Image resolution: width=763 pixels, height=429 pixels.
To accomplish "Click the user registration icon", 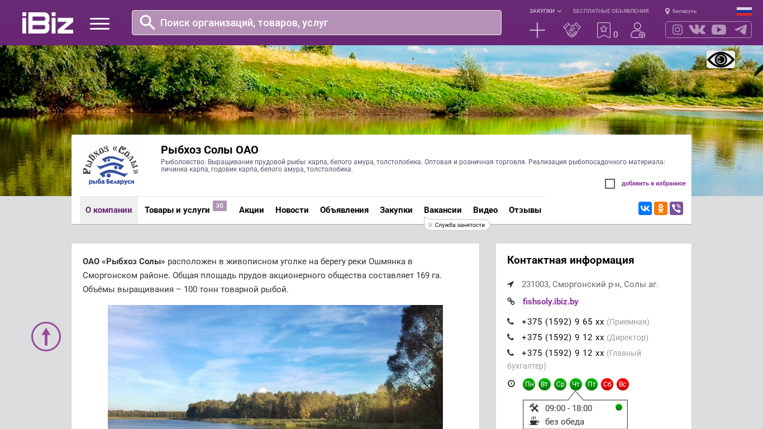I will click(638, 30).
